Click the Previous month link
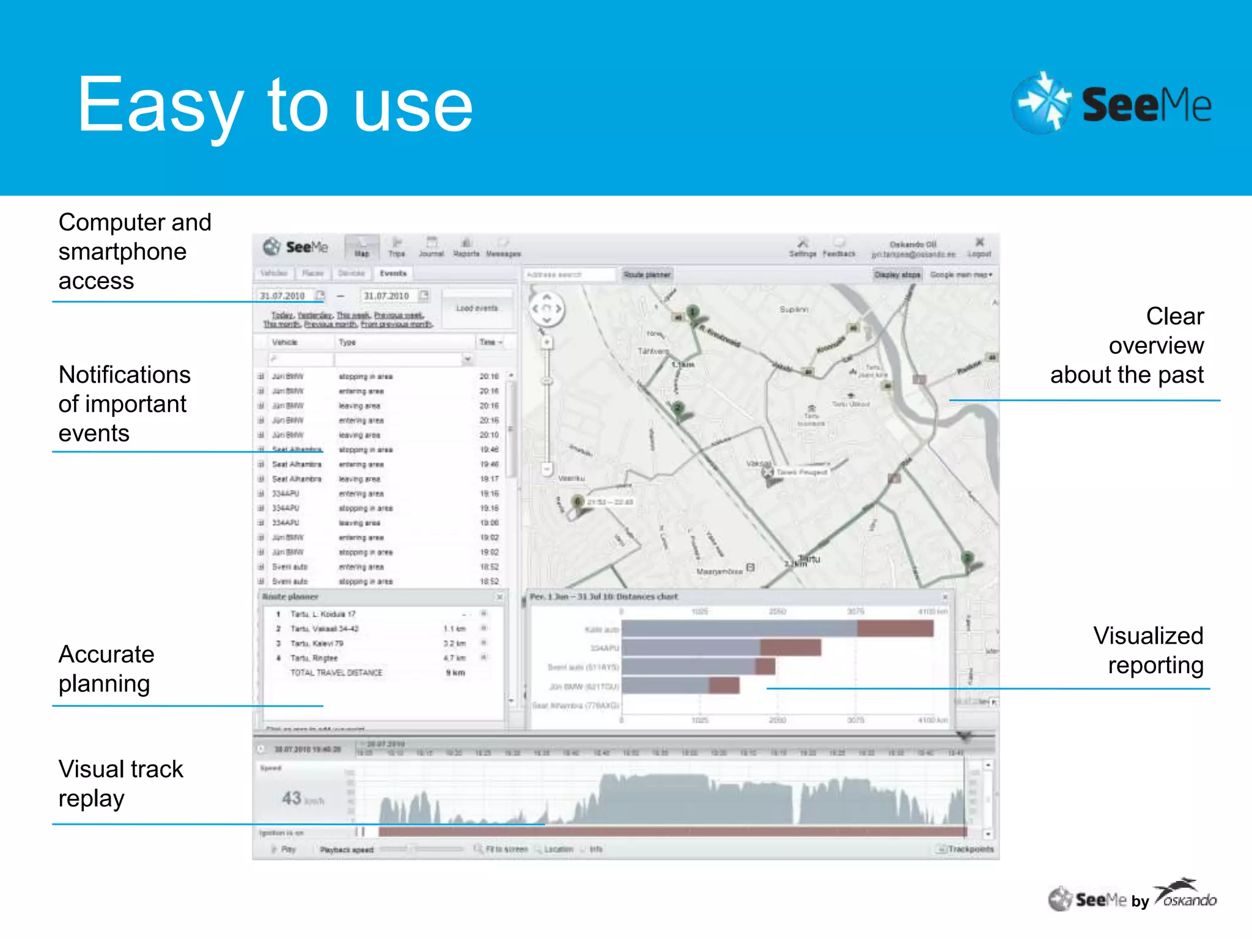 pos(331,325)
